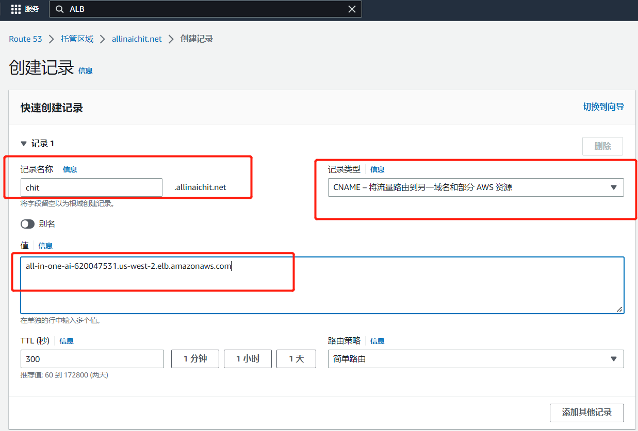
Task: Go to Route 53 breadcrumb
Action: 25,39
